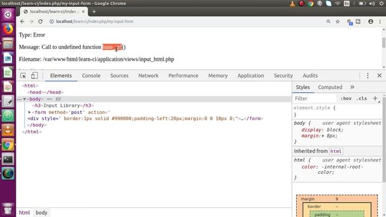386x217 pixels.
Task: Open the Trash in the dock
Action: pos(8,209)
